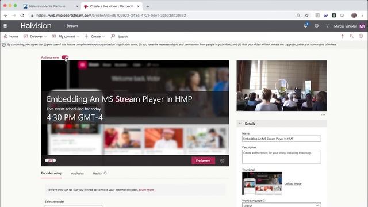The height and width of the screenshot is (207, 368).
Task: Click the Haivision logo
Action: [36, 26]
